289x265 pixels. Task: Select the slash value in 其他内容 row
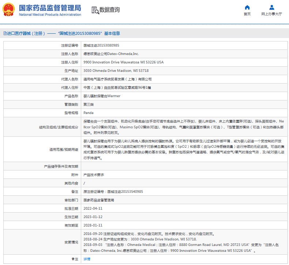click(84, 183)
